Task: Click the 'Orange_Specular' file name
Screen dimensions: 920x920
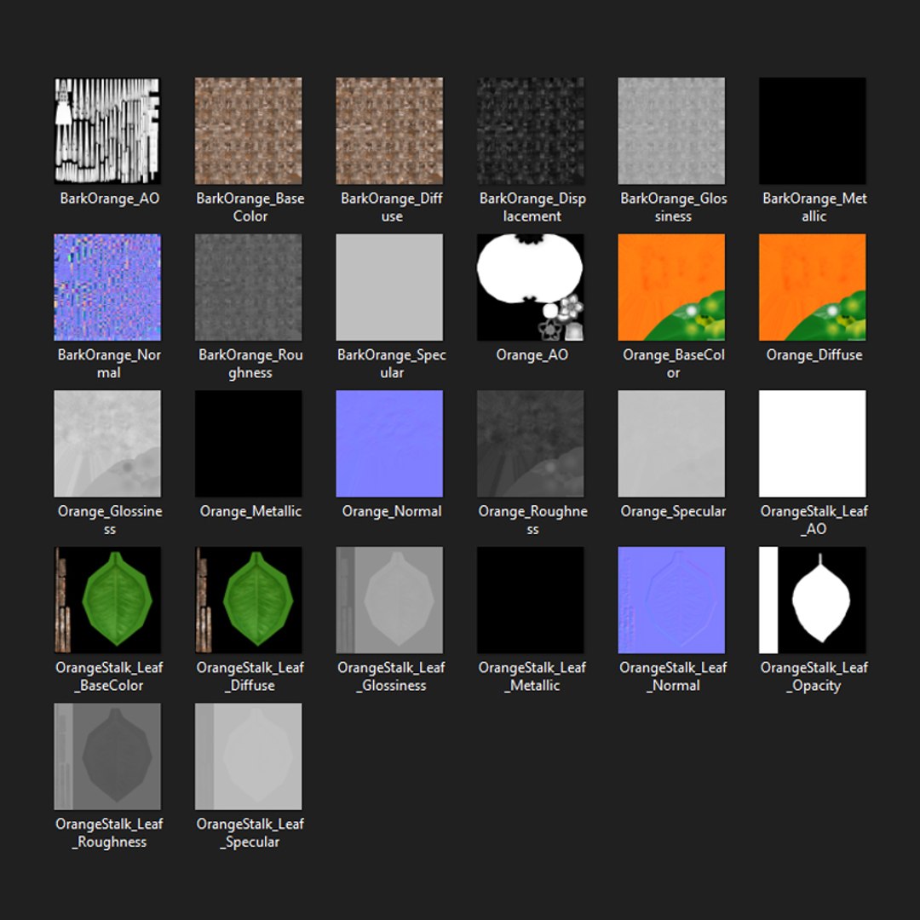Action: tap(674, 511)
